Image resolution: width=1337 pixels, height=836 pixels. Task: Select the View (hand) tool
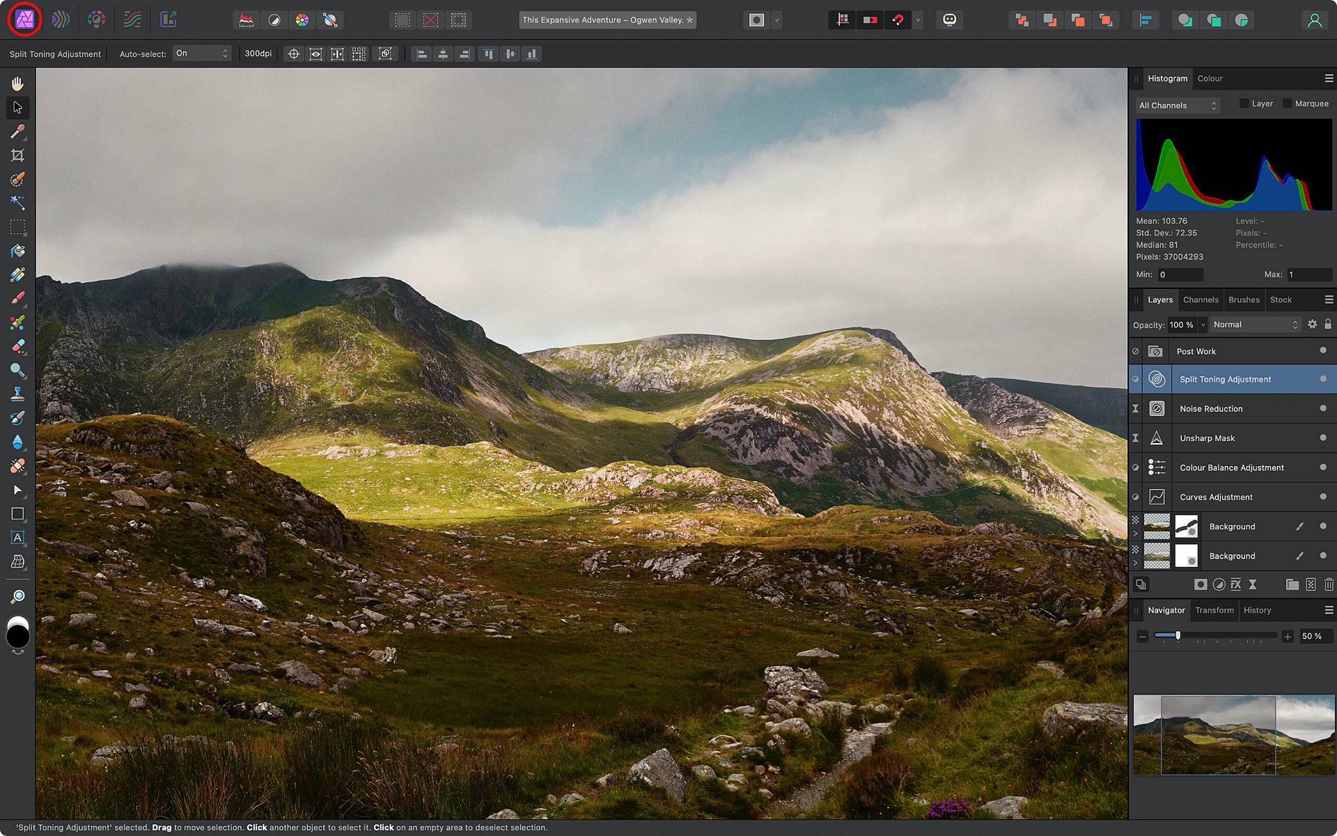(17, 84)
